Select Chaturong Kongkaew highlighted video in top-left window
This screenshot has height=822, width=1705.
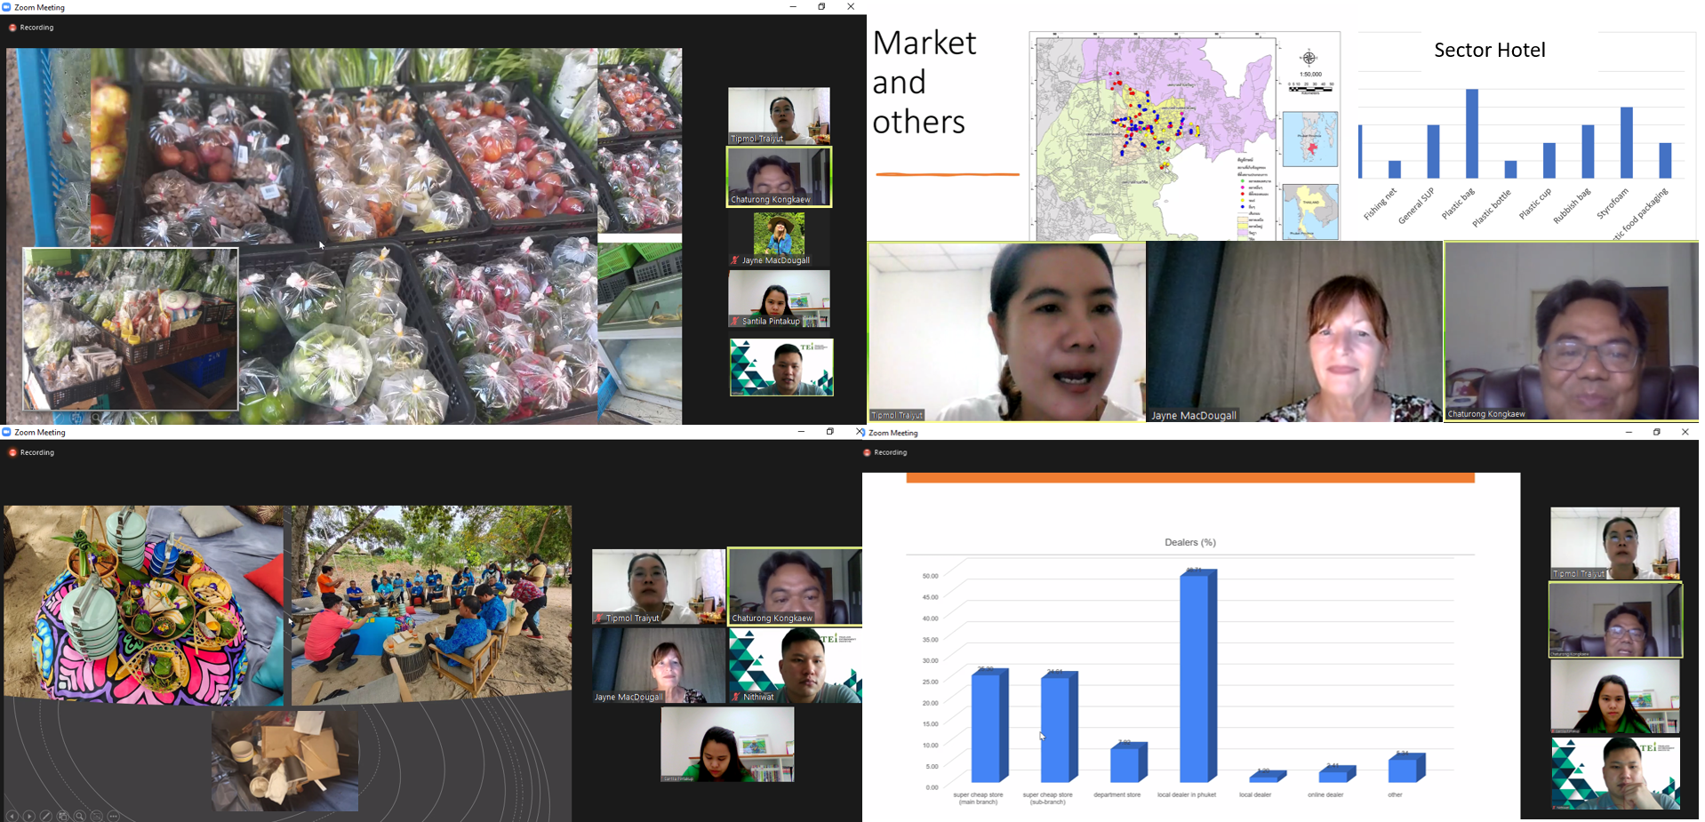pyautogui.click(x=779, y=177)
